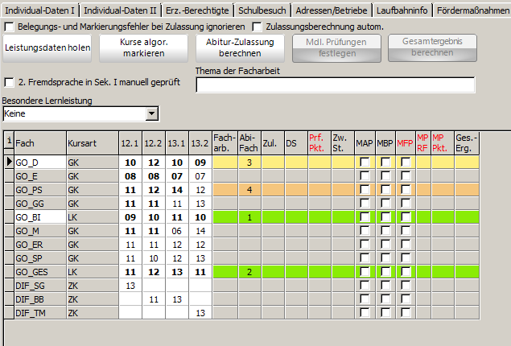Select the GO_BI subject cell
The height and width of the screenshot is (346, 511).
[x=40, y=217]
